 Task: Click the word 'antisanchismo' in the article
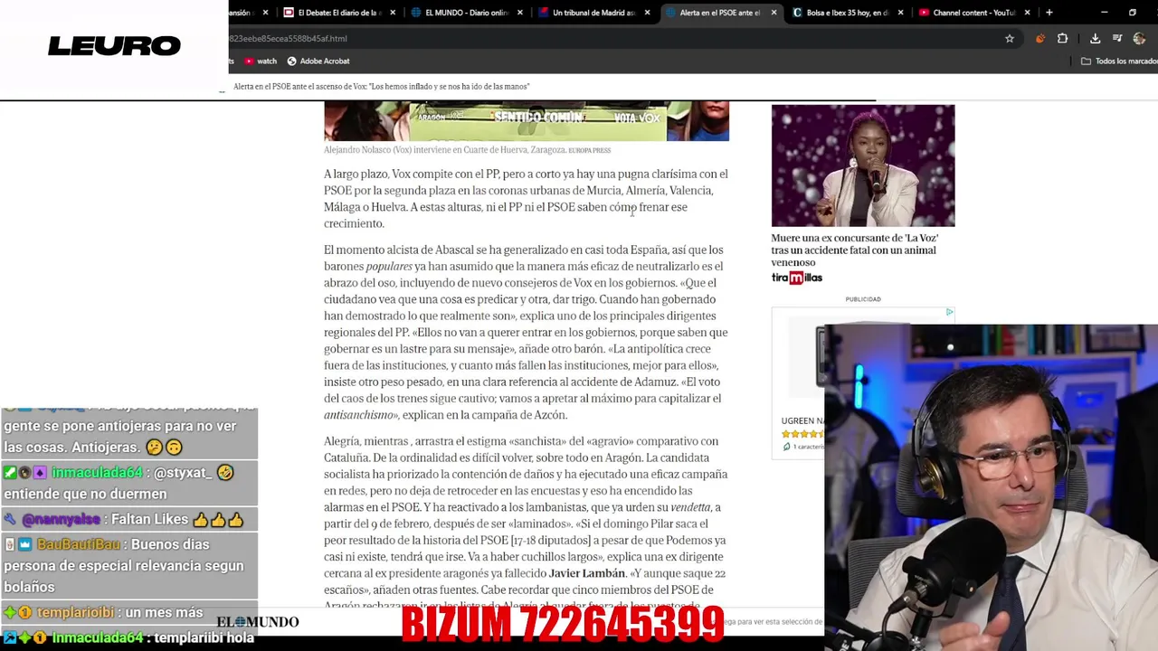click(x=361, y=415)
